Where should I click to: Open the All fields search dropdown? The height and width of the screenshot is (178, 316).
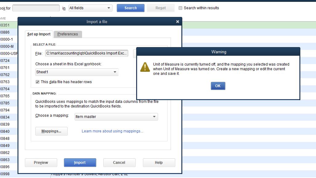point(90,8)
